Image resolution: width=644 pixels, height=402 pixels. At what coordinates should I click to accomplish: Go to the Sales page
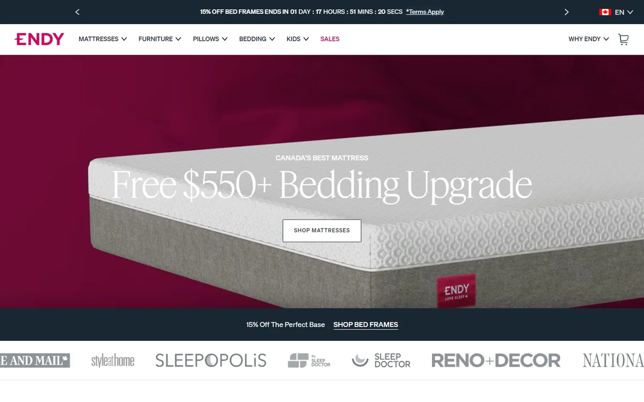point(330,39)
